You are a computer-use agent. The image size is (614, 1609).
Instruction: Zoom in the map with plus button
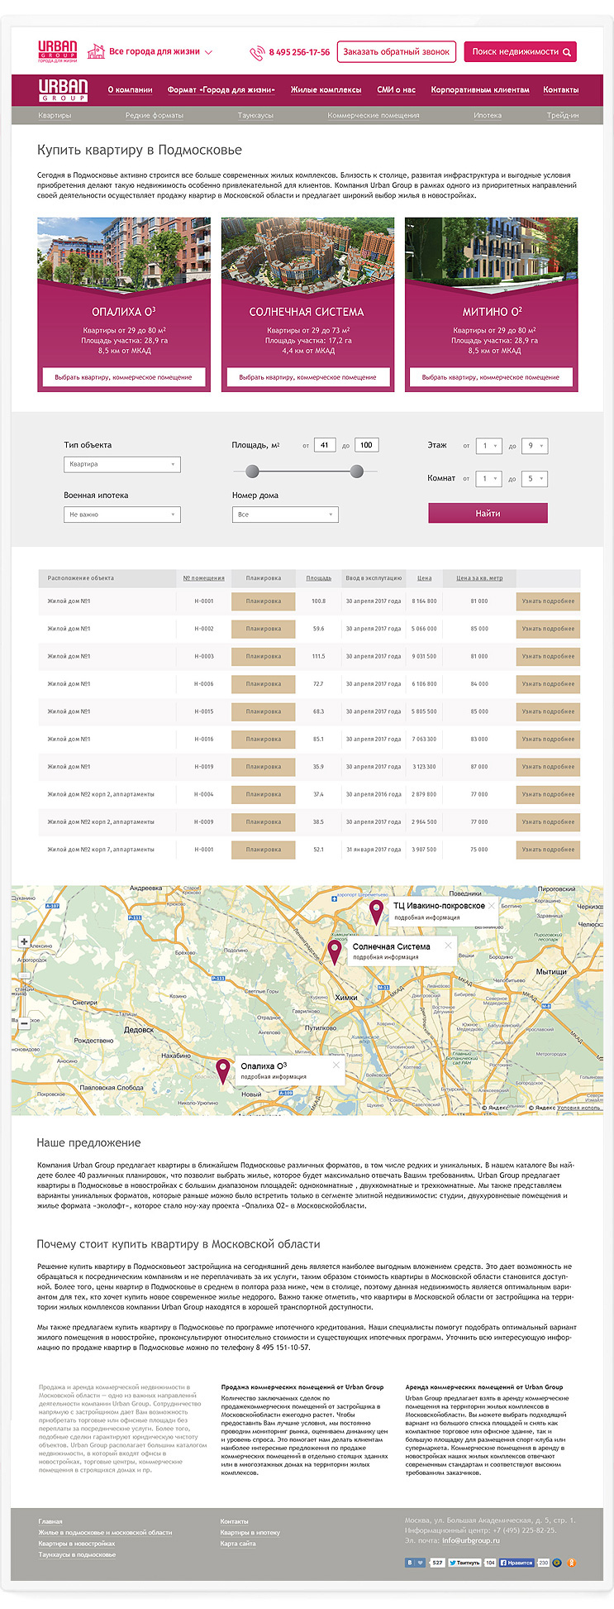click(24, 941)
